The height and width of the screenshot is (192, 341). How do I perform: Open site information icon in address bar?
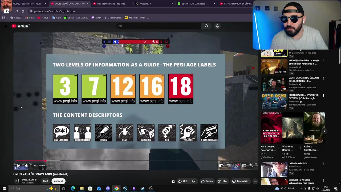click(31, 11)
